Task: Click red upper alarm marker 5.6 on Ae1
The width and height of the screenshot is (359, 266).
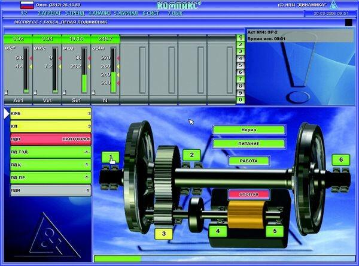Action: pyautogui.click(x=31, y=58)
